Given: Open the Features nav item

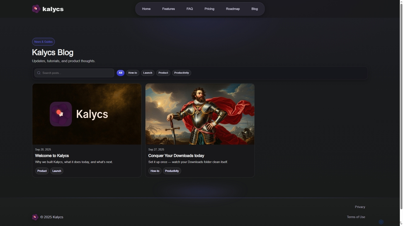Looking at the screenshot, I should point(168,9).
